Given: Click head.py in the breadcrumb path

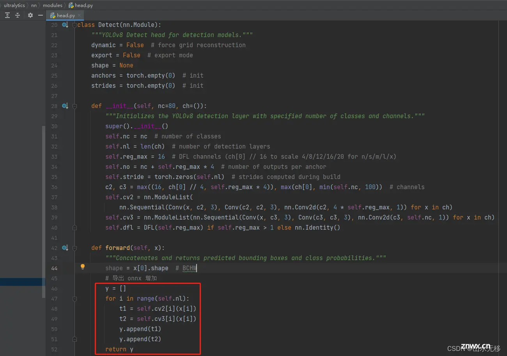Looking at the screenshot, I should [x=84, y=5].
